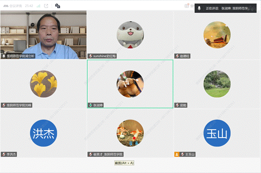Click the 正在讲话 speaker notification text

tap(228, 8)
